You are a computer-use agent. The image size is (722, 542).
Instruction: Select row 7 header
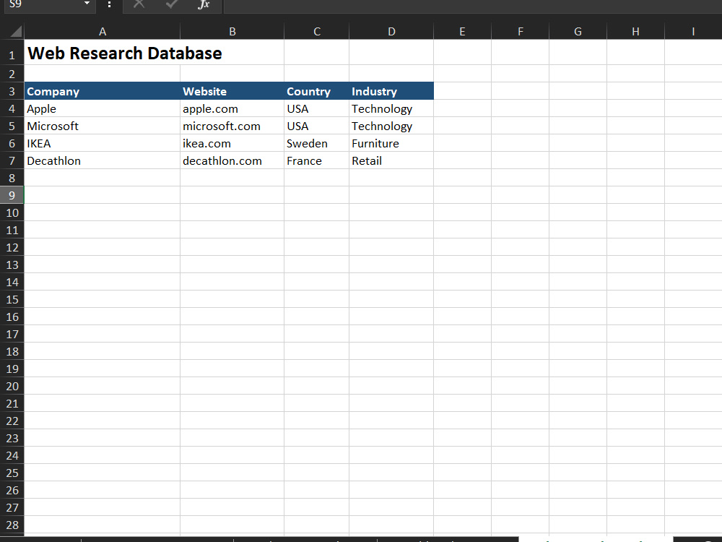(12, 161)
